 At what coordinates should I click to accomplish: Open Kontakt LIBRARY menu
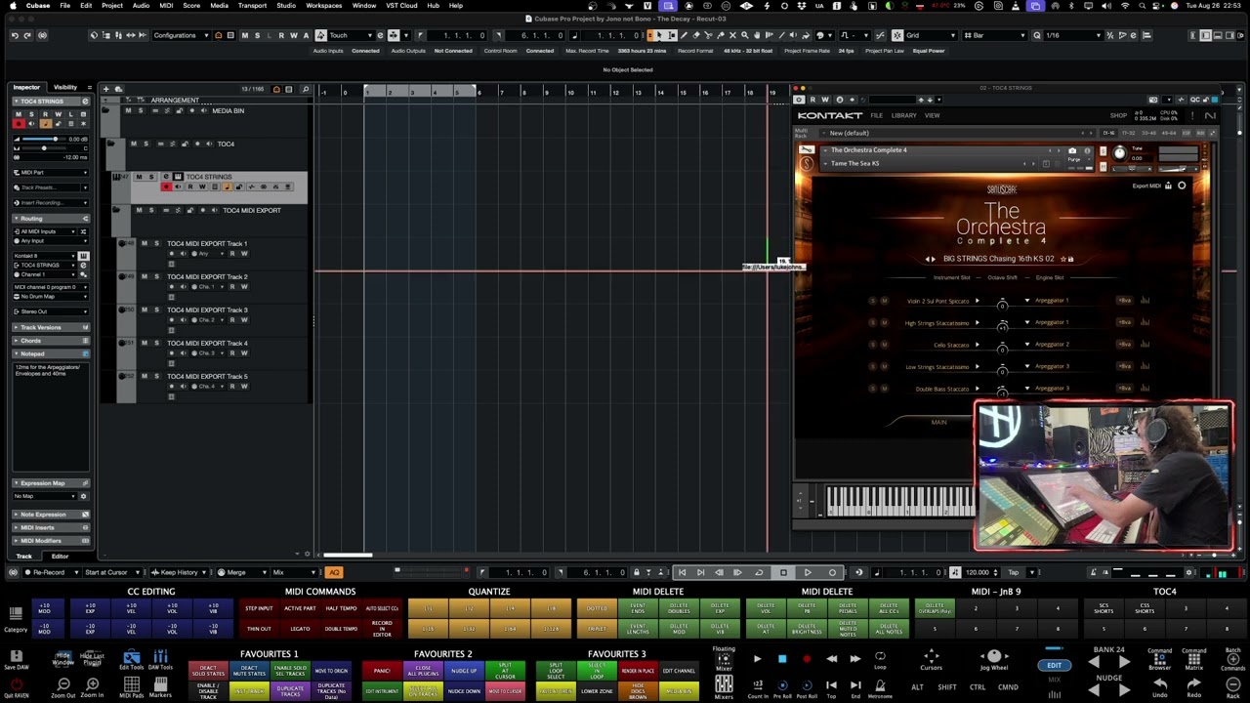[x=903, y=115]
